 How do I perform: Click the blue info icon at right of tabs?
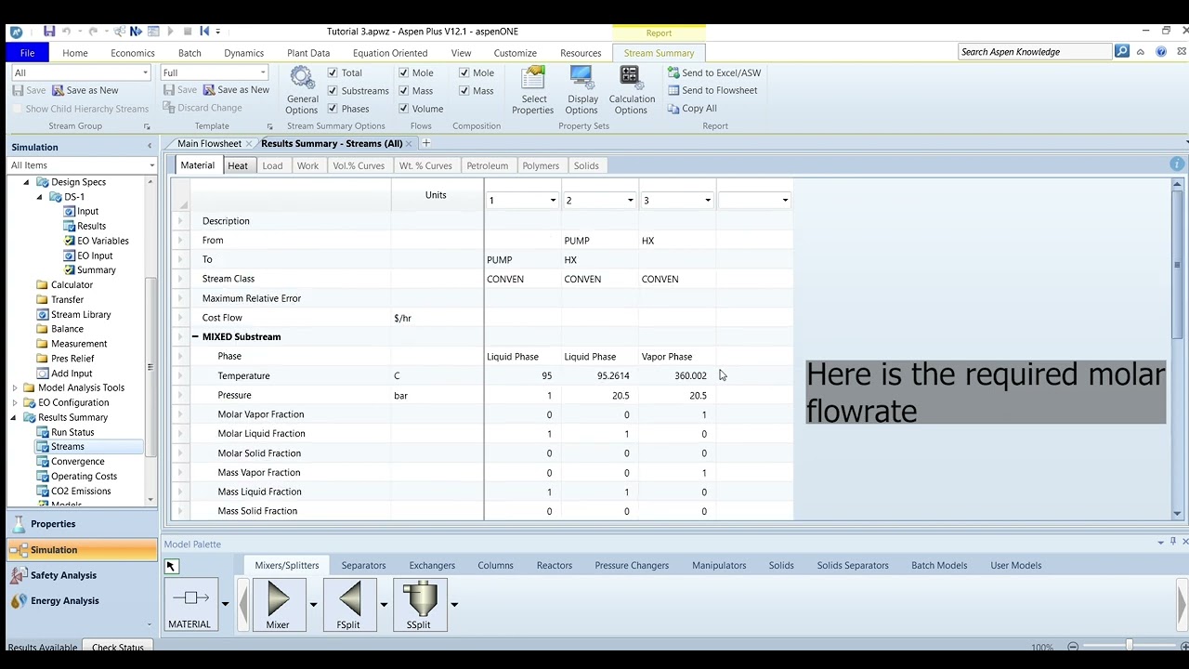click(x=1178, y=164)
